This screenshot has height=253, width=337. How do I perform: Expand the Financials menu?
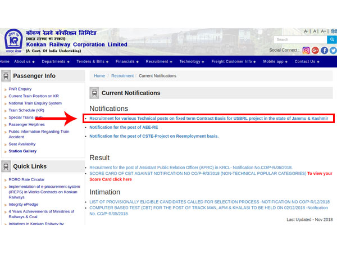pos(127,61)
